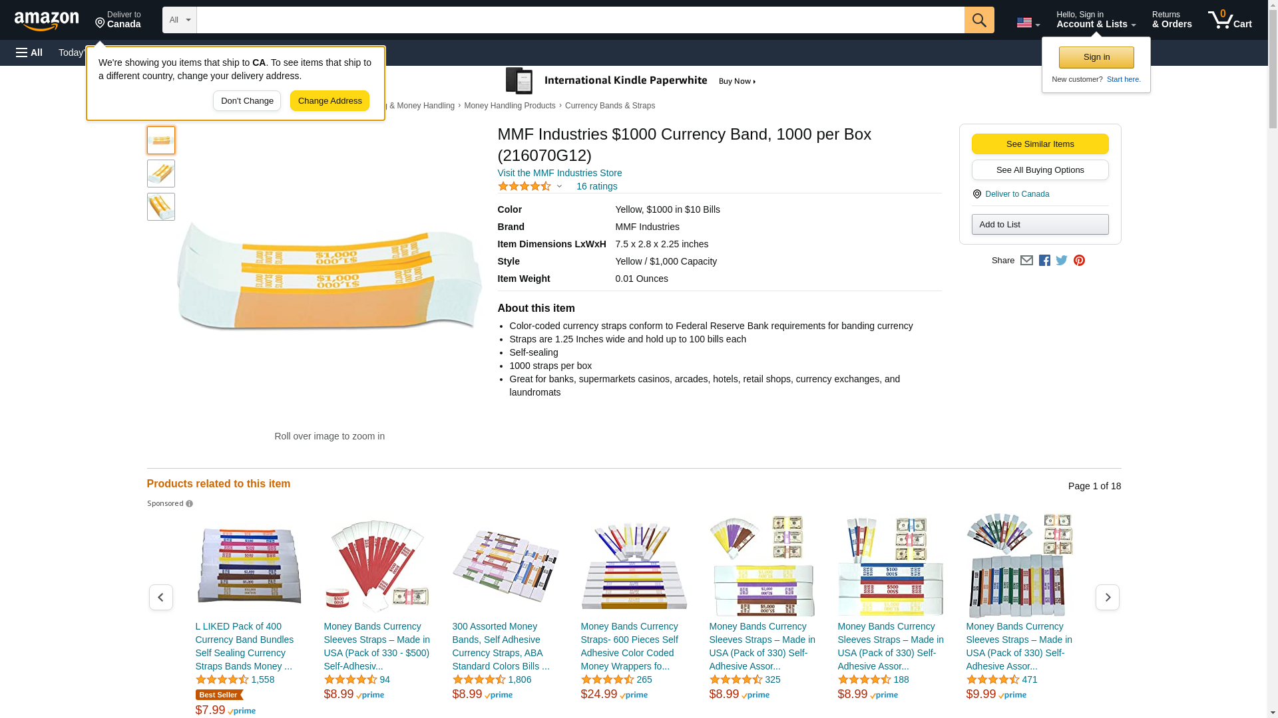This screenshot has width=1278, height=718.
Task: Open sponsored info icon
Action: tap(190, 504)
